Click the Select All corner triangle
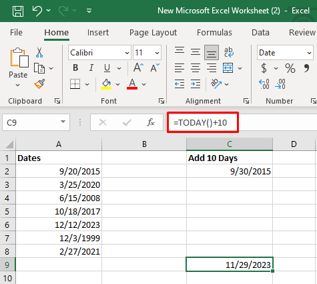The image size is (317, 284). point(9,144)
